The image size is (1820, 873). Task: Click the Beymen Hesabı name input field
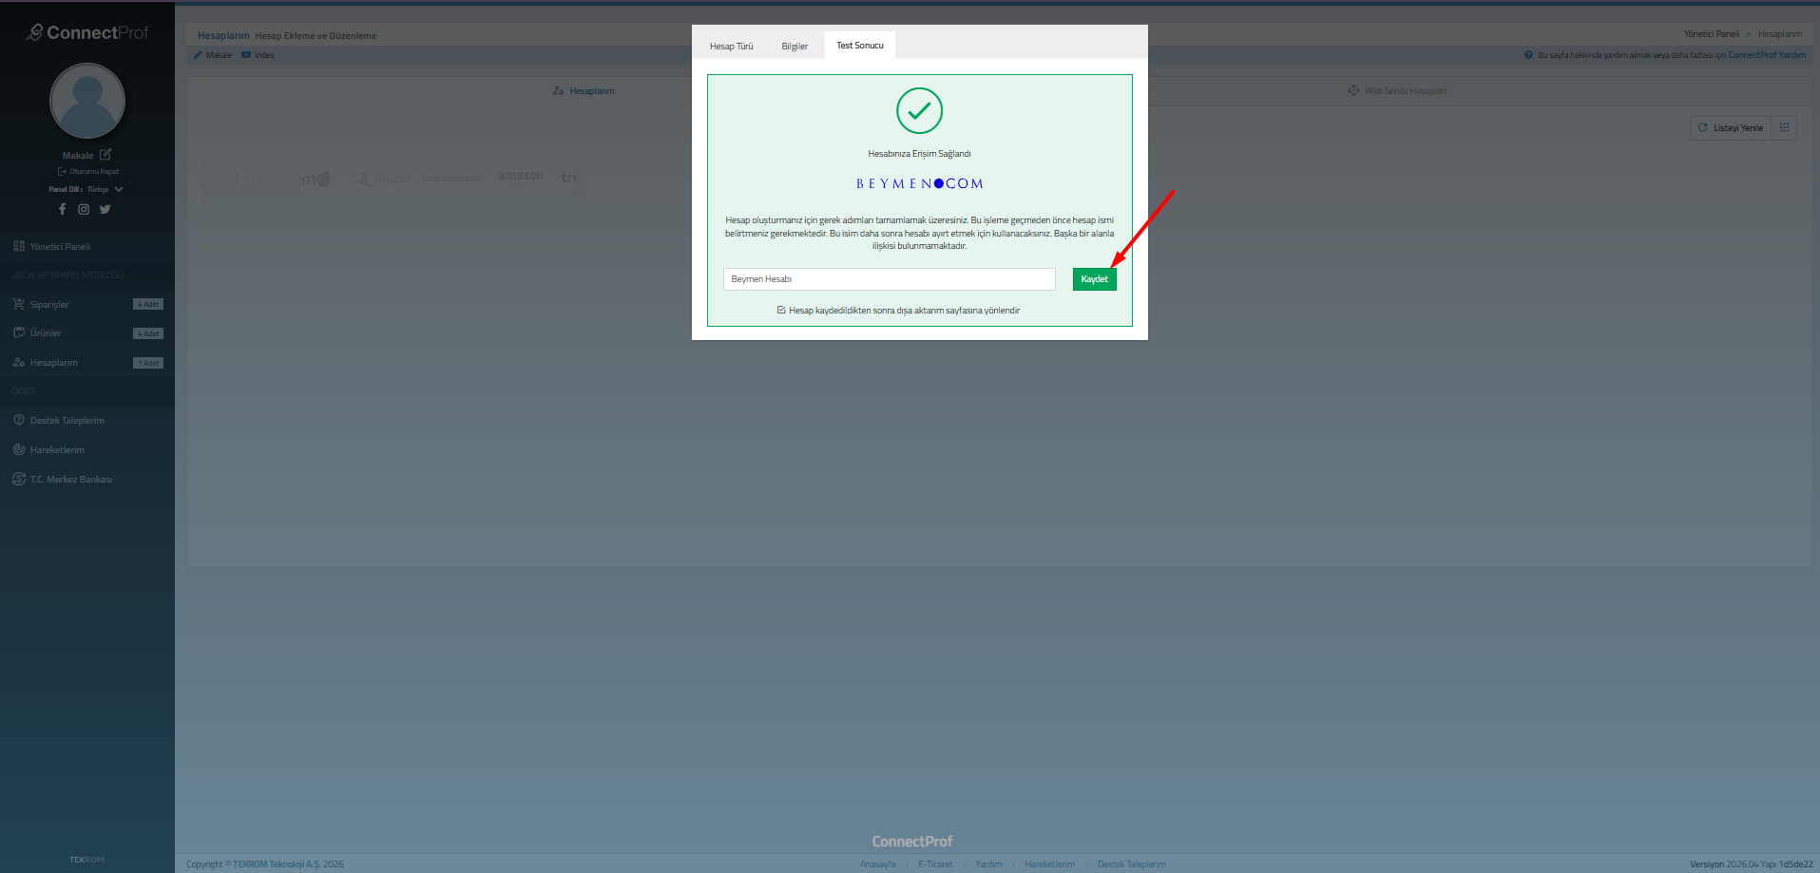[x=889, y=279]
